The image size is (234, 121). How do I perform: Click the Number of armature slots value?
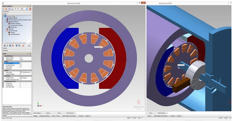(x=25, y=80)
